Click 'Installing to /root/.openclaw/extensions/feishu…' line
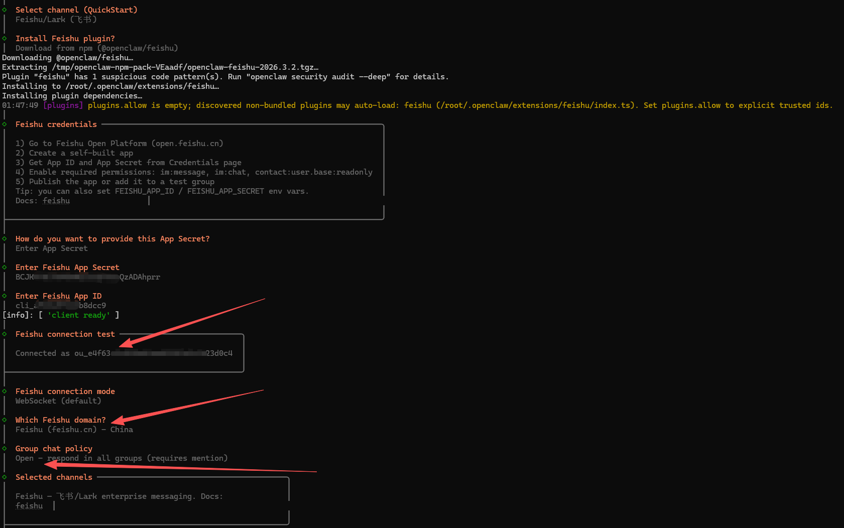The width and height of the screenshot is (844, 528). (110, 86)
